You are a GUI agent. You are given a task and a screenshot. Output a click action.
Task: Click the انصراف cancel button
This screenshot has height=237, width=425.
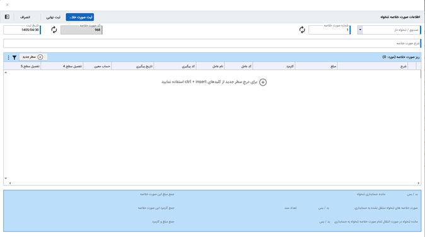25,17
